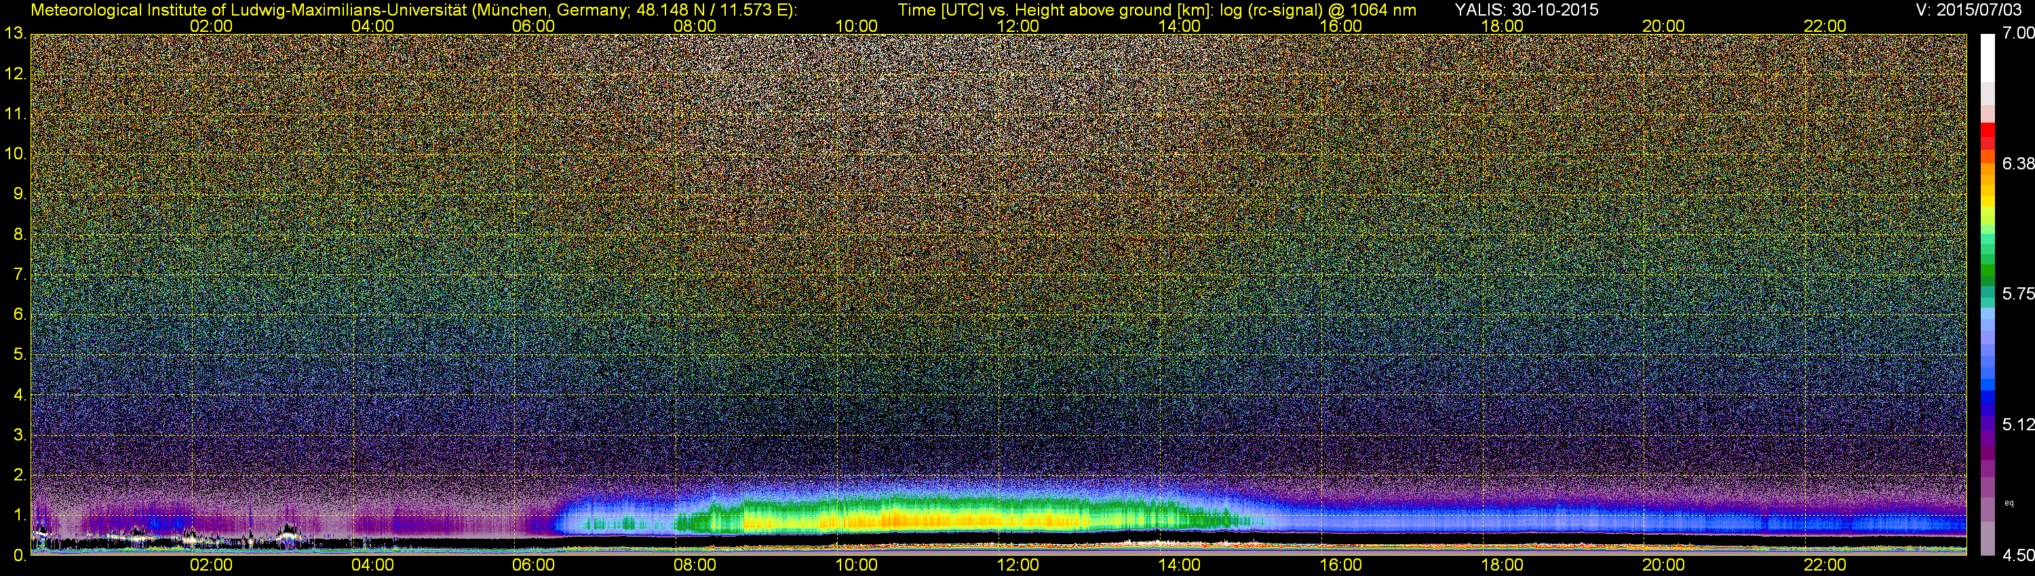Select the 'V: 2015/07/03' version label
The image size is (2035, 576).
pyautogui.click(x=1967, y=9)
